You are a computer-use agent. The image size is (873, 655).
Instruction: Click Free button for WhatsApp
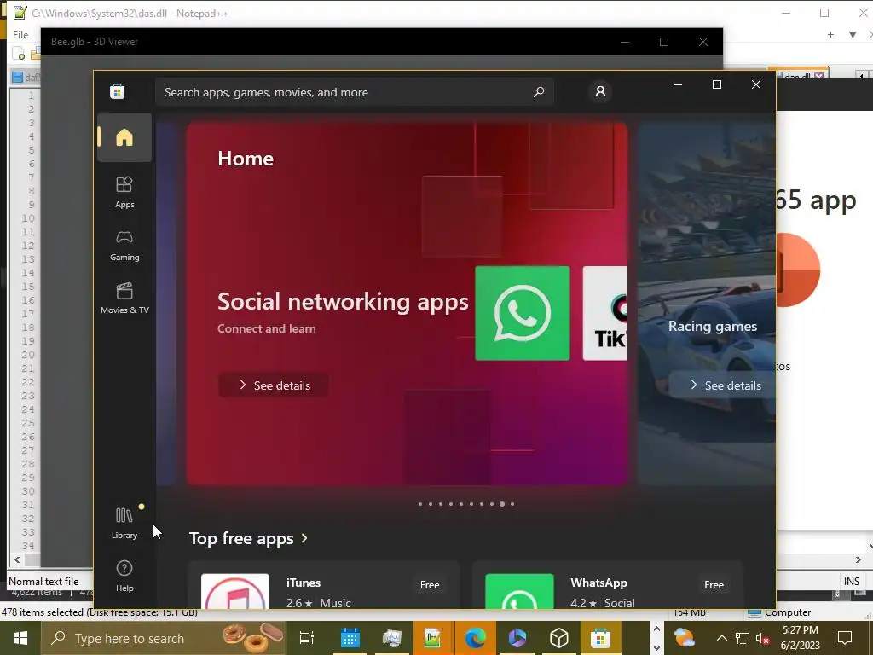point(714,585)
